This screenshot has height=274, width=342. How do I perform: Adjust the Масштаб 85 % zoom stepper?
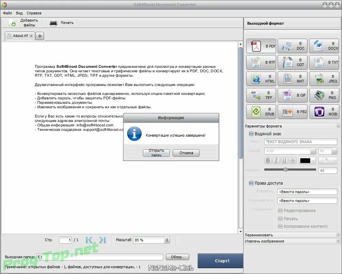167,240
